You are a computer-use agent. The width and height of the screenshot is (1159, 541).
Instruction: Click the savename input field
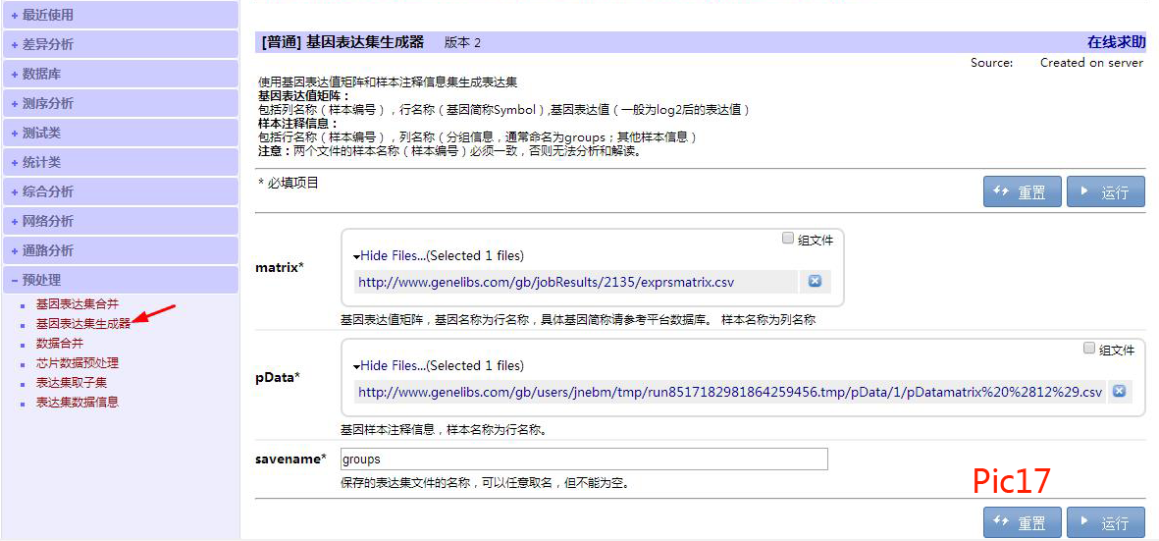pos(584,459)
